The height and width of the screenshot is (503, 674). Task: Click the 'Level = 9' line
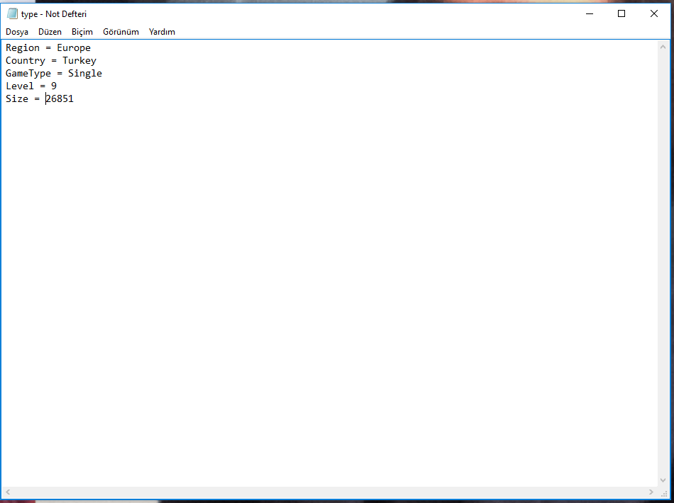pos(31,86)
